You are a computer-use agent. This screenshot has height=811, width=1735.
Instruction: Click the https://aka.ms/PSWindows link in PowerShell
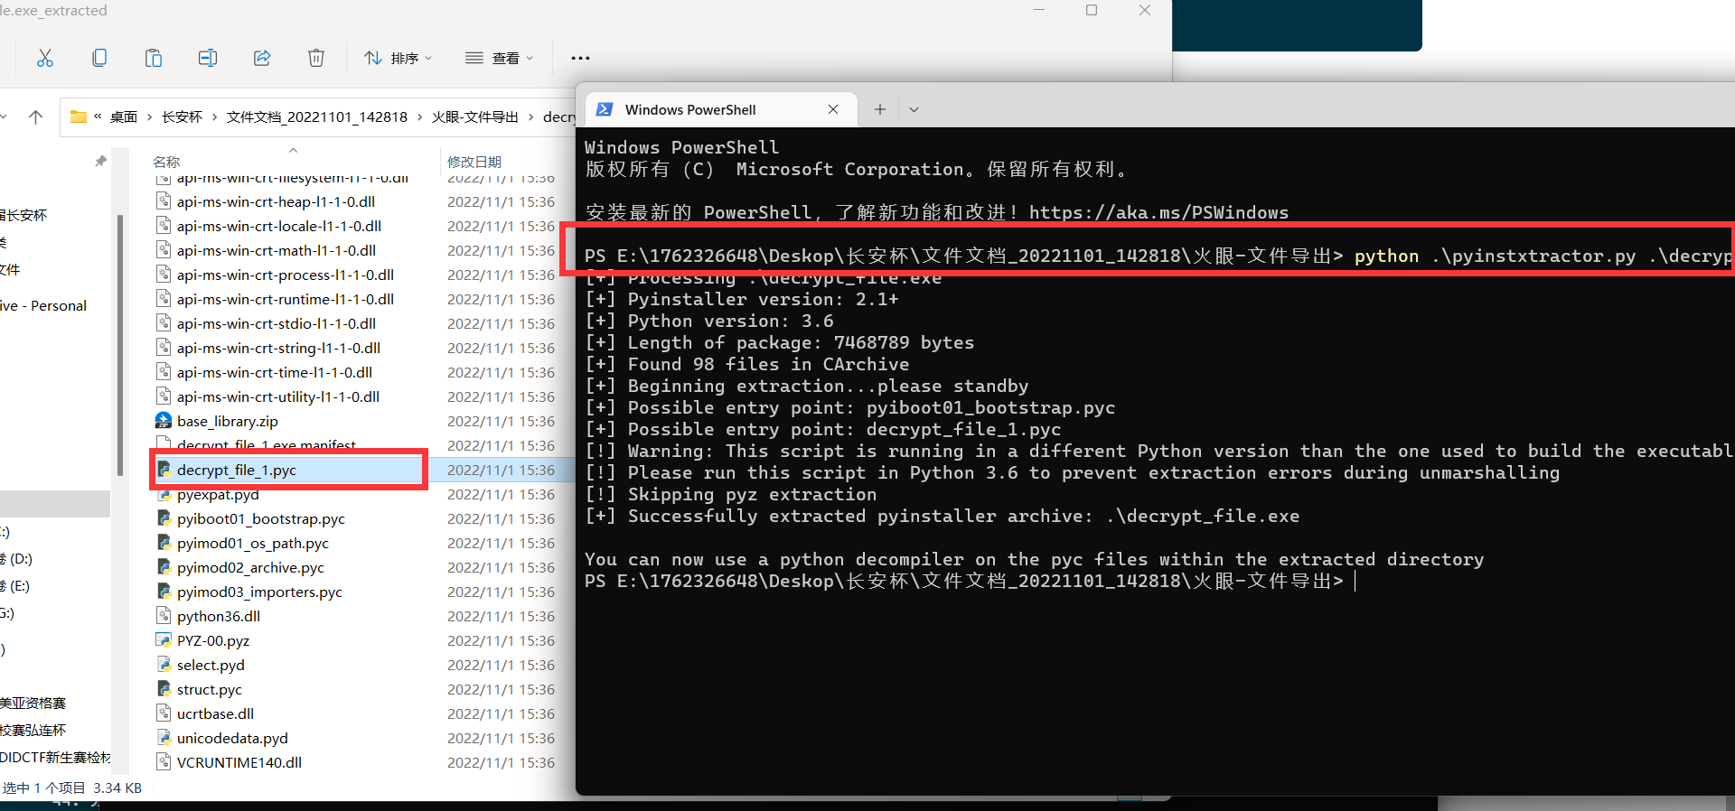[x=1158, y=213]
